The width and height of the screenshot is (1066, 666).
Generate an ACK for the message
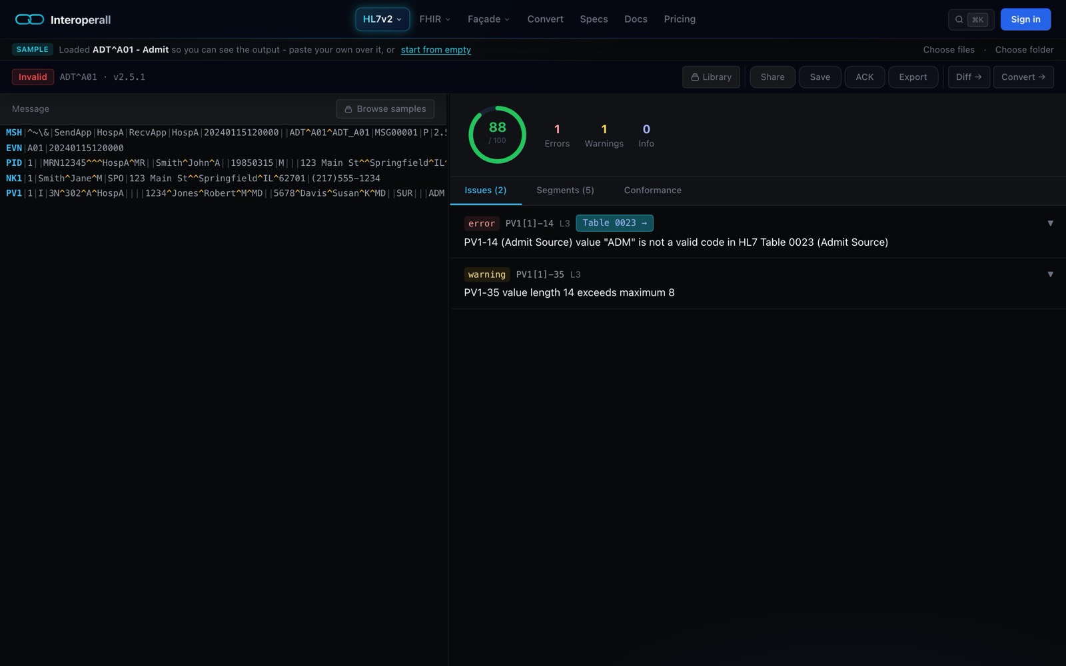point(864,77)
